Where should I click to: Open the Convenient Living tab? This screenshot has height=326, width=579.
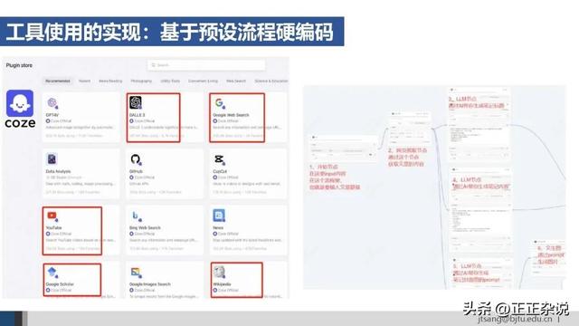coord(203,81)
